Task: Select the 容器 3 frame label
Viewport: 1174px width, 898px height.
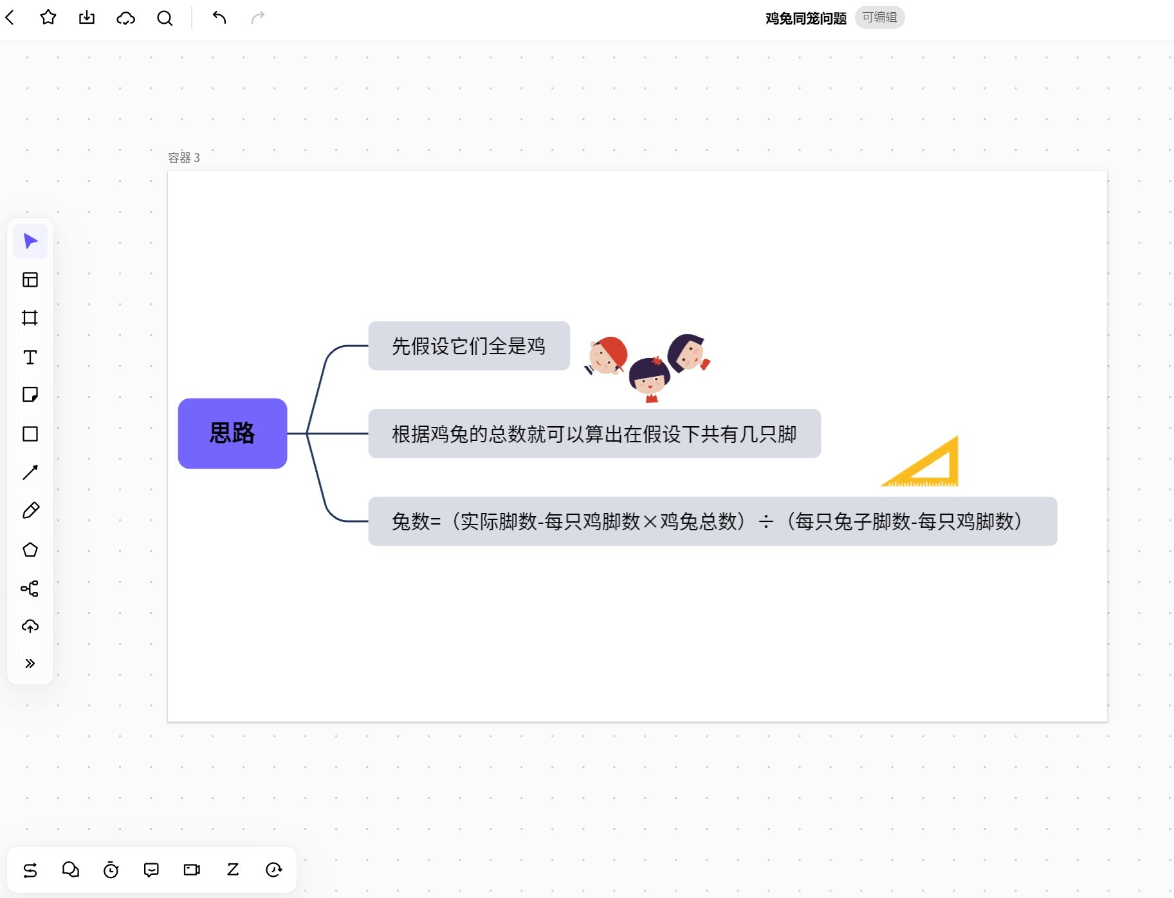Action: (x=184, y=157)
